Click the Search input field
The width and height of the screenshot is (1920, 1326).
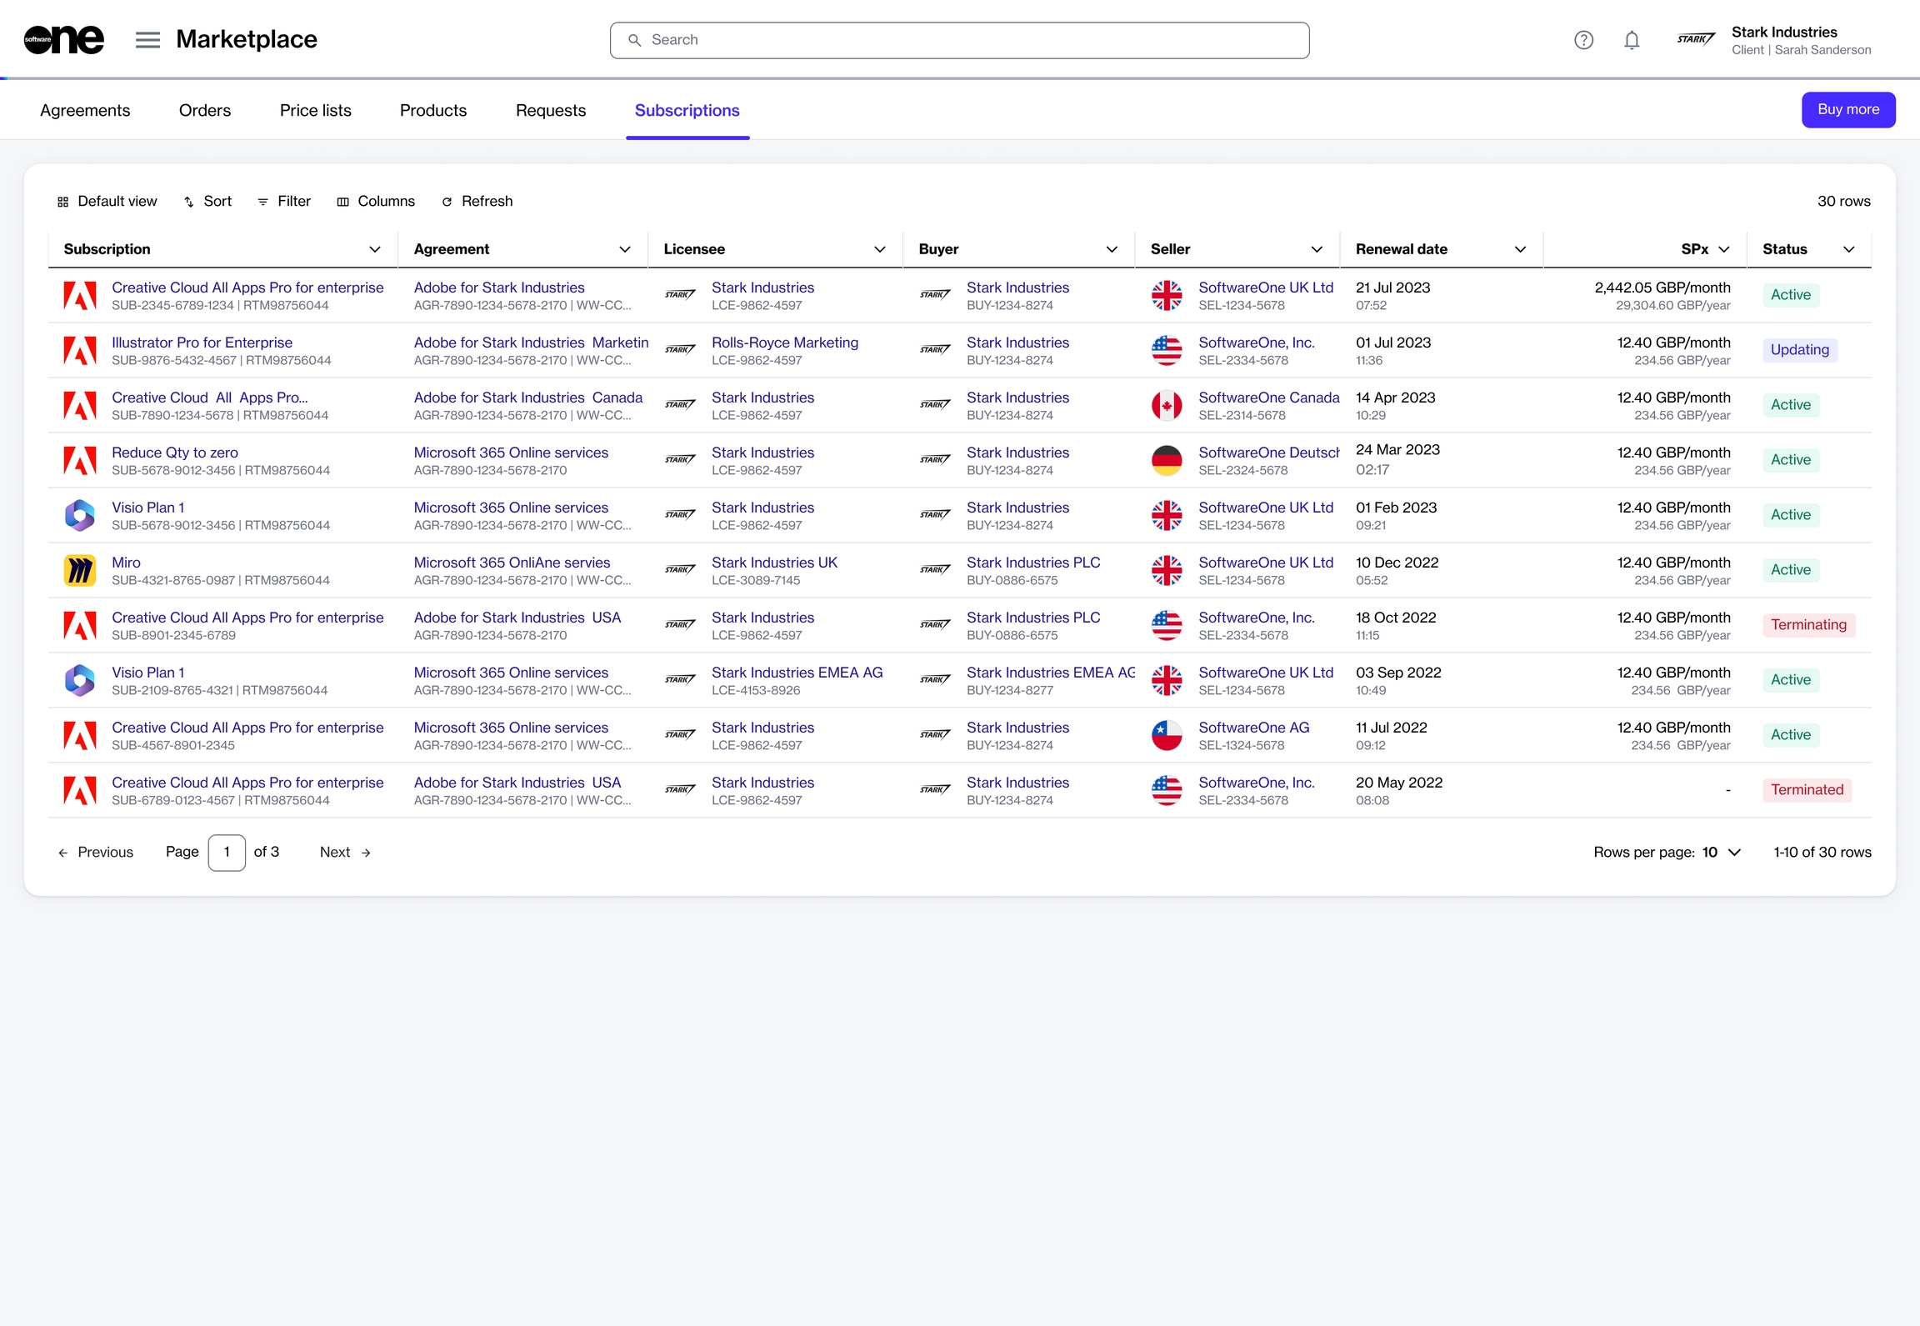click(958, 40)
